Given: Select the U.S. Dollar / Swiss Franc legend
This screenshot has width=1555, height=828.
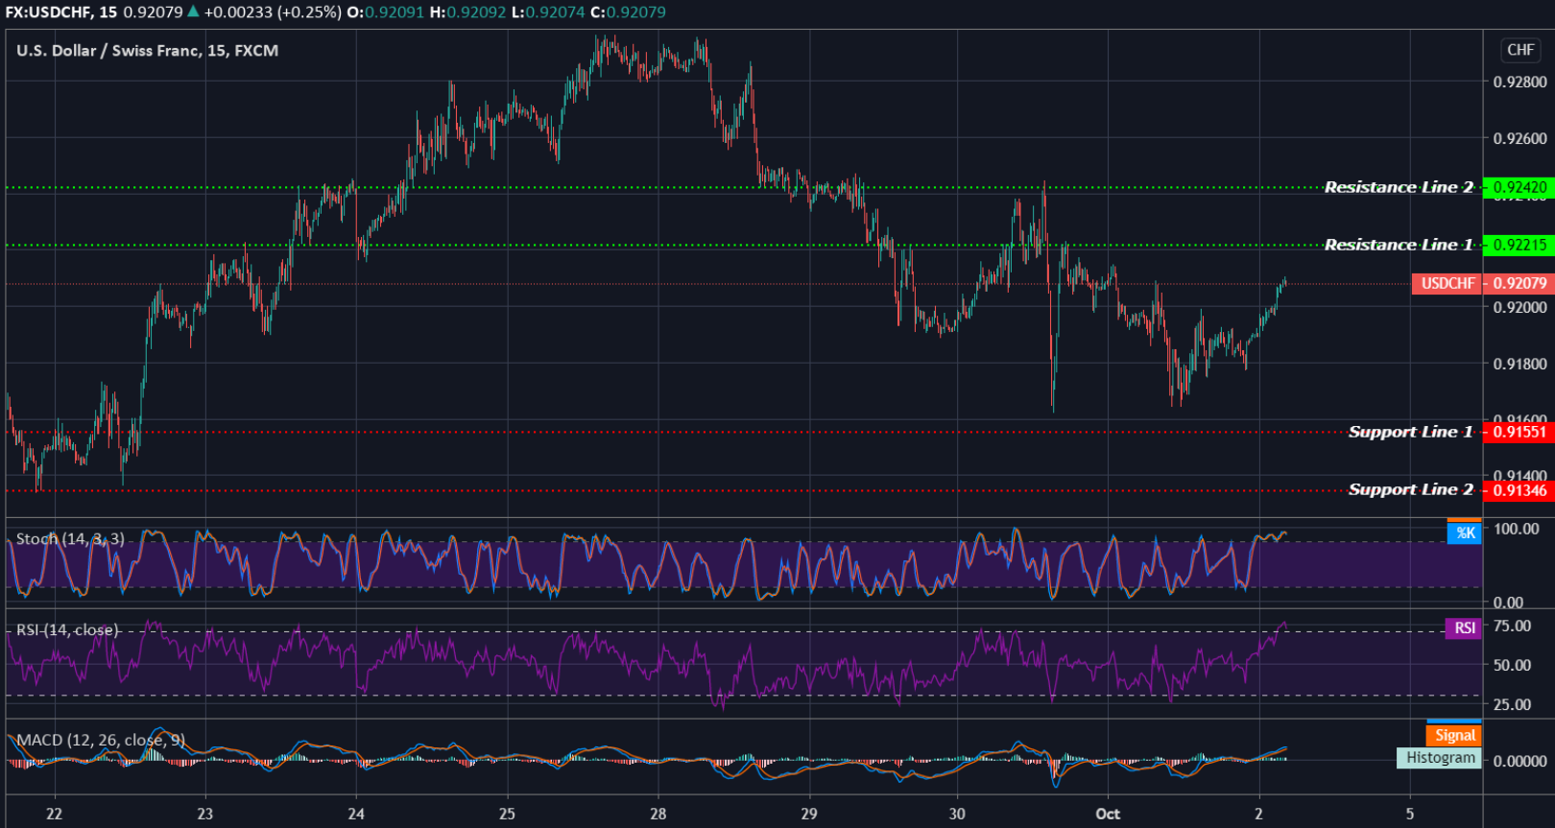Looking at the screenshot, I should coord(147,51).
